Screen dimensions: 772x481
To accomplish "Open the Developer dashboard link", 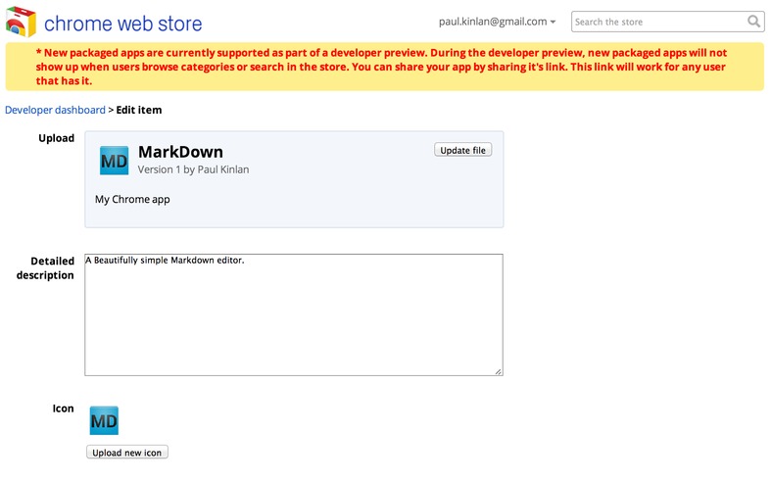I will (55, 110).
